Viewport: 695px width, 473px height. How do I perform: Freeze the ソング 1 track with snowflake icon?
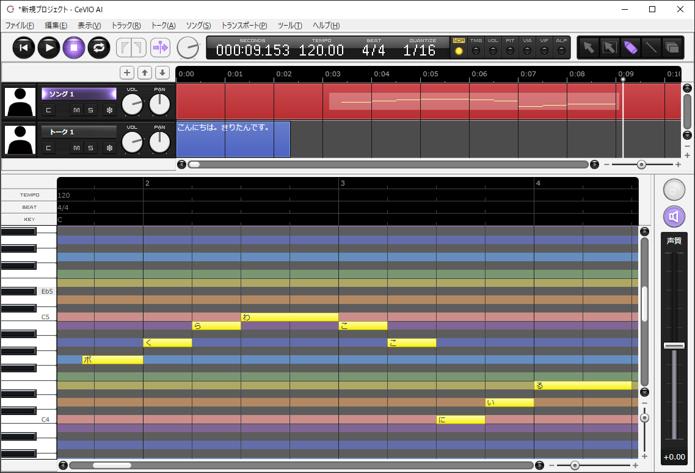coord(109,110)
